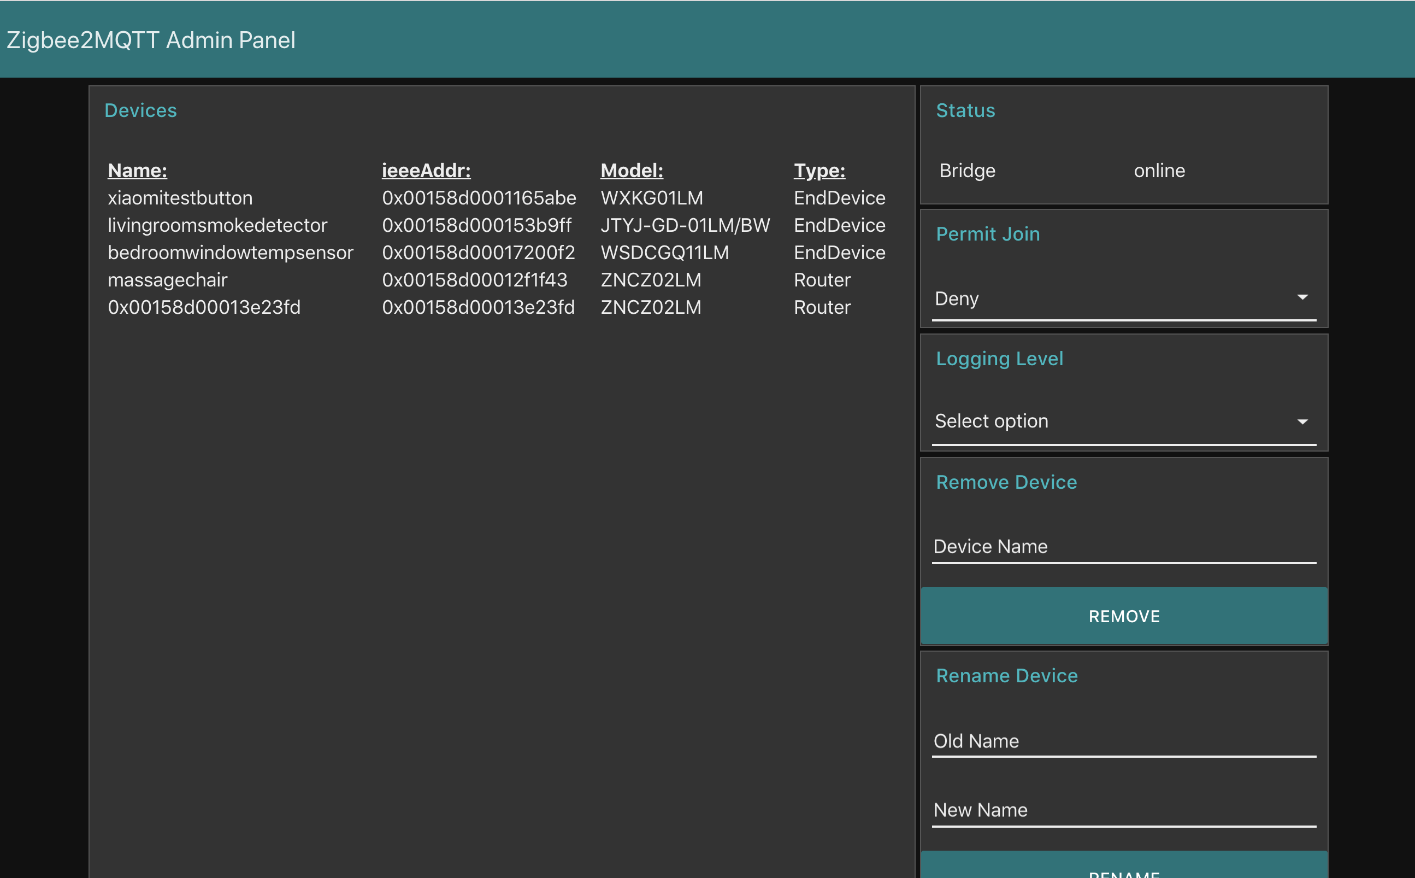Click the bedroomwindowtempsensor device name

tap(231, 253)
